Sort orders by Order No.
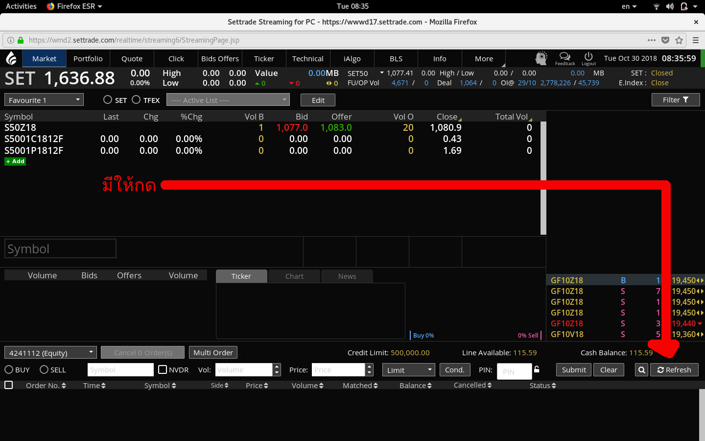This screenshot has width=705, height=441. click(46, 386)
